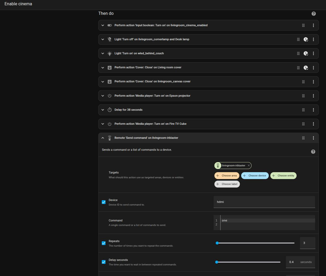Click Choose entity target button

283,176
